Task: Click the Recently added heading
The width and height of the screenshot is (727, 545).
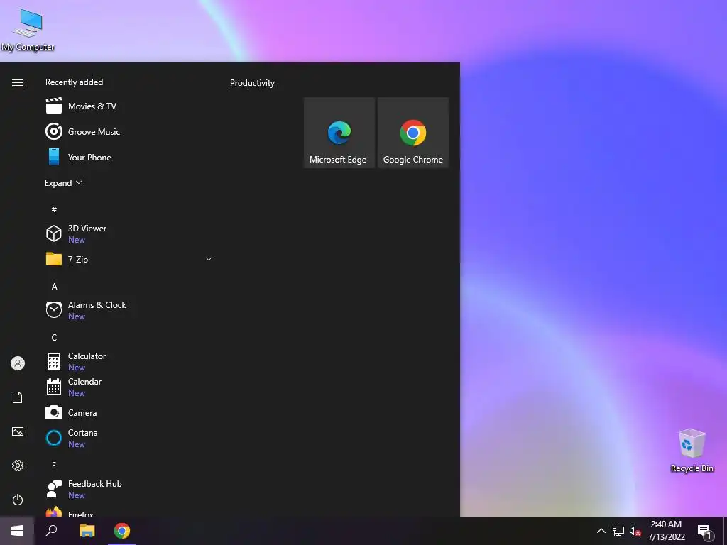Action: click(x=74, y=82)
